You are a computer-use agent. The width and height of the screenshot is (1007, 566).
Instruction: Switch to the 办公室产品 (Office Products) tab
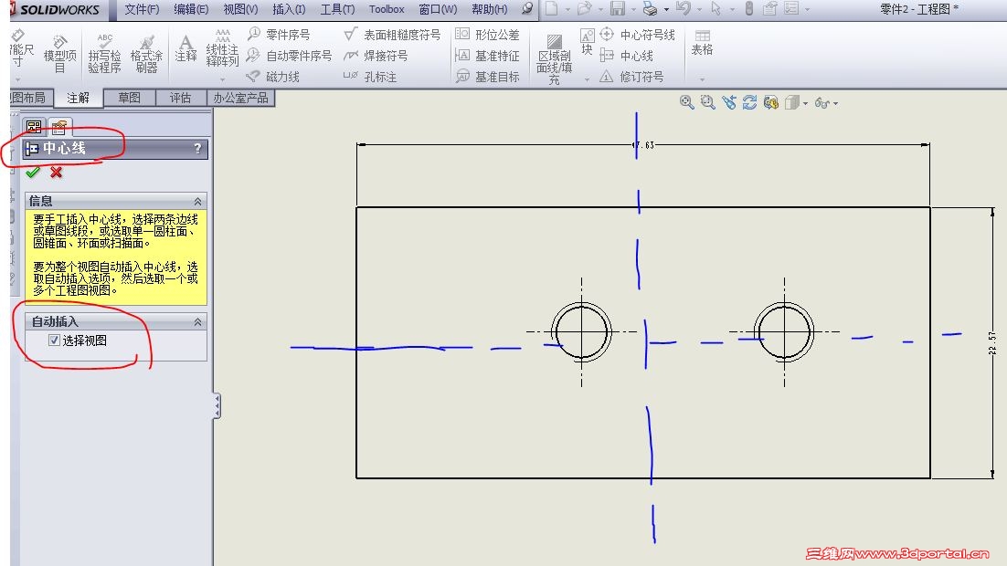coord(241,98)
